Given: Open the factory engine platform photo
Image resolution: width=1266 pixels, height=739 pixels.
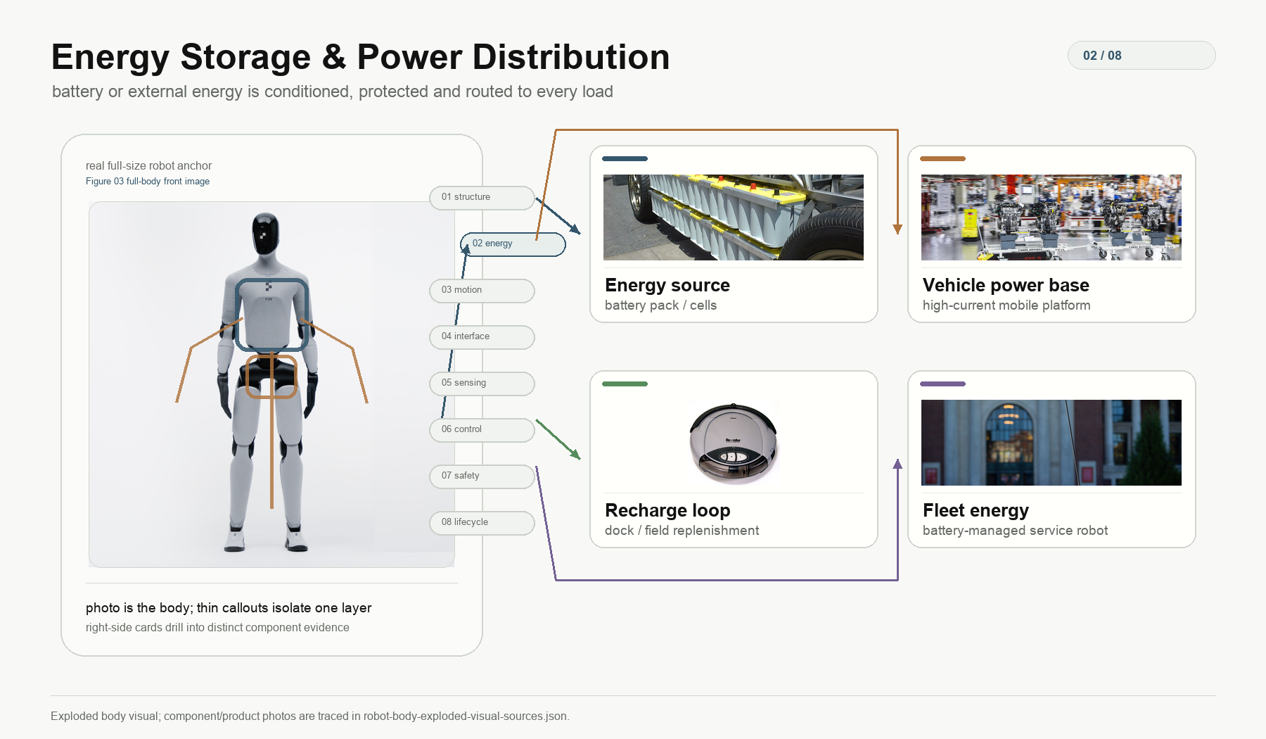Looking at the screenshot, I should 1051,217.
